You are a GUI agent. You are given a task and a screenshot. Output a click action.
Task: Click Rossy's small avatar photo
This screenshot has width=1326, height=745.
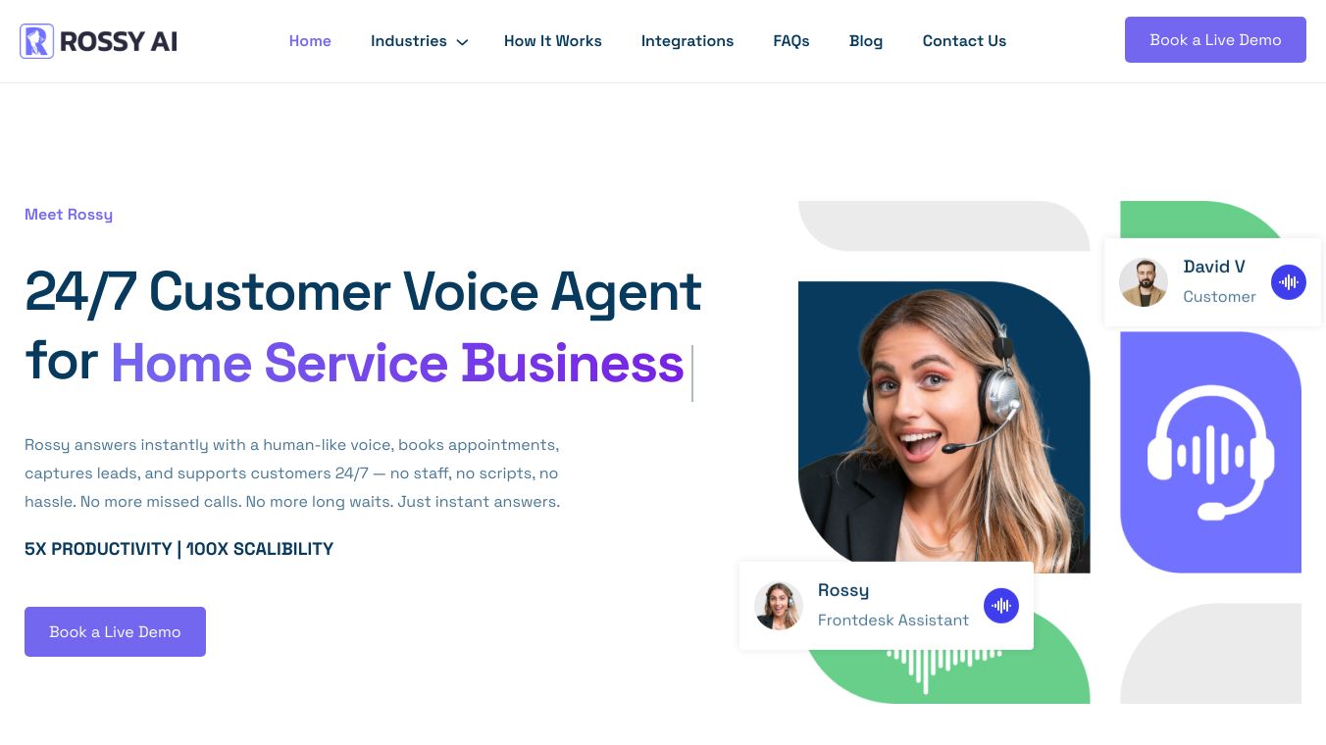pos(779,606)
